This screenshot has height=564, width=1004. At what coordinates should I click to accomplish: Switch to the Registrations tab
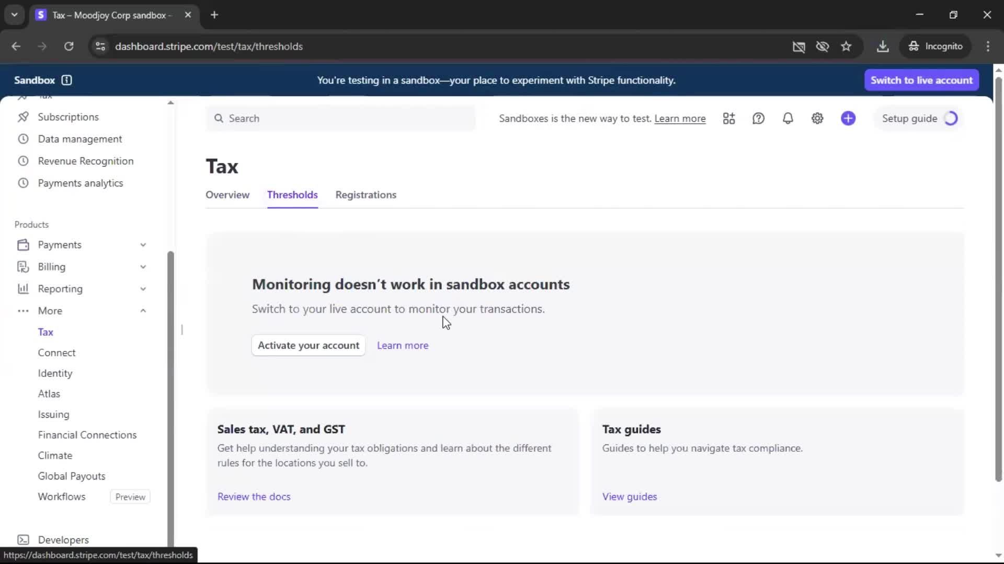(366, 195)
